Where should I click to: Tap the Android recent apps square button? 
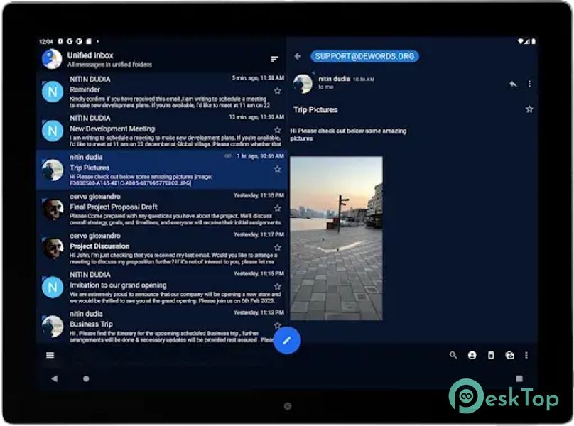point(519,378)
